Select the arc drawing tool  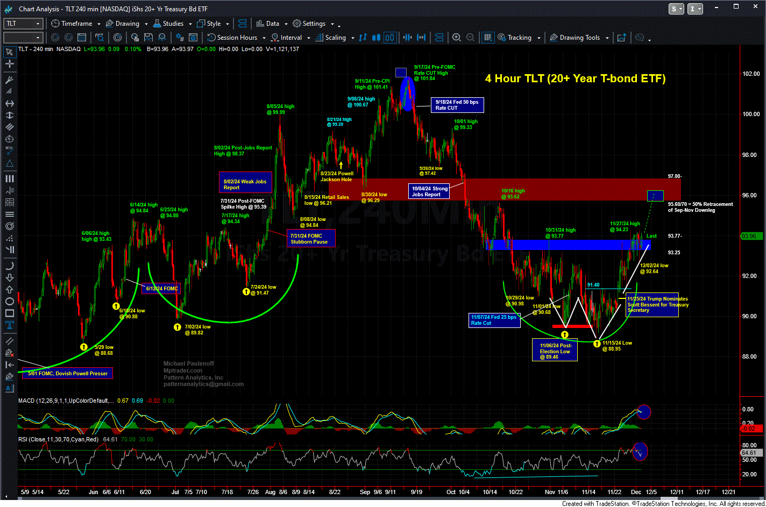10,266
